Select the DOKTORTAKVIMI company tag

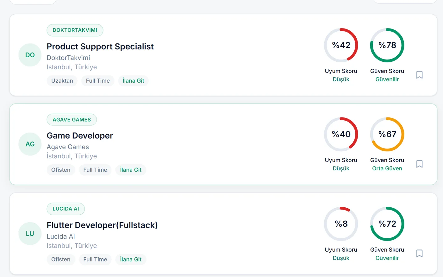(x=75, y=30)
